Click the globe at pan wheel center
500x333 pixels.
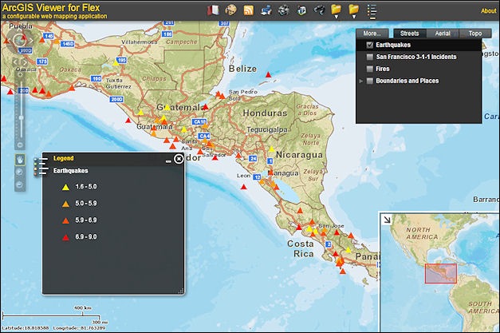point(19,41)
